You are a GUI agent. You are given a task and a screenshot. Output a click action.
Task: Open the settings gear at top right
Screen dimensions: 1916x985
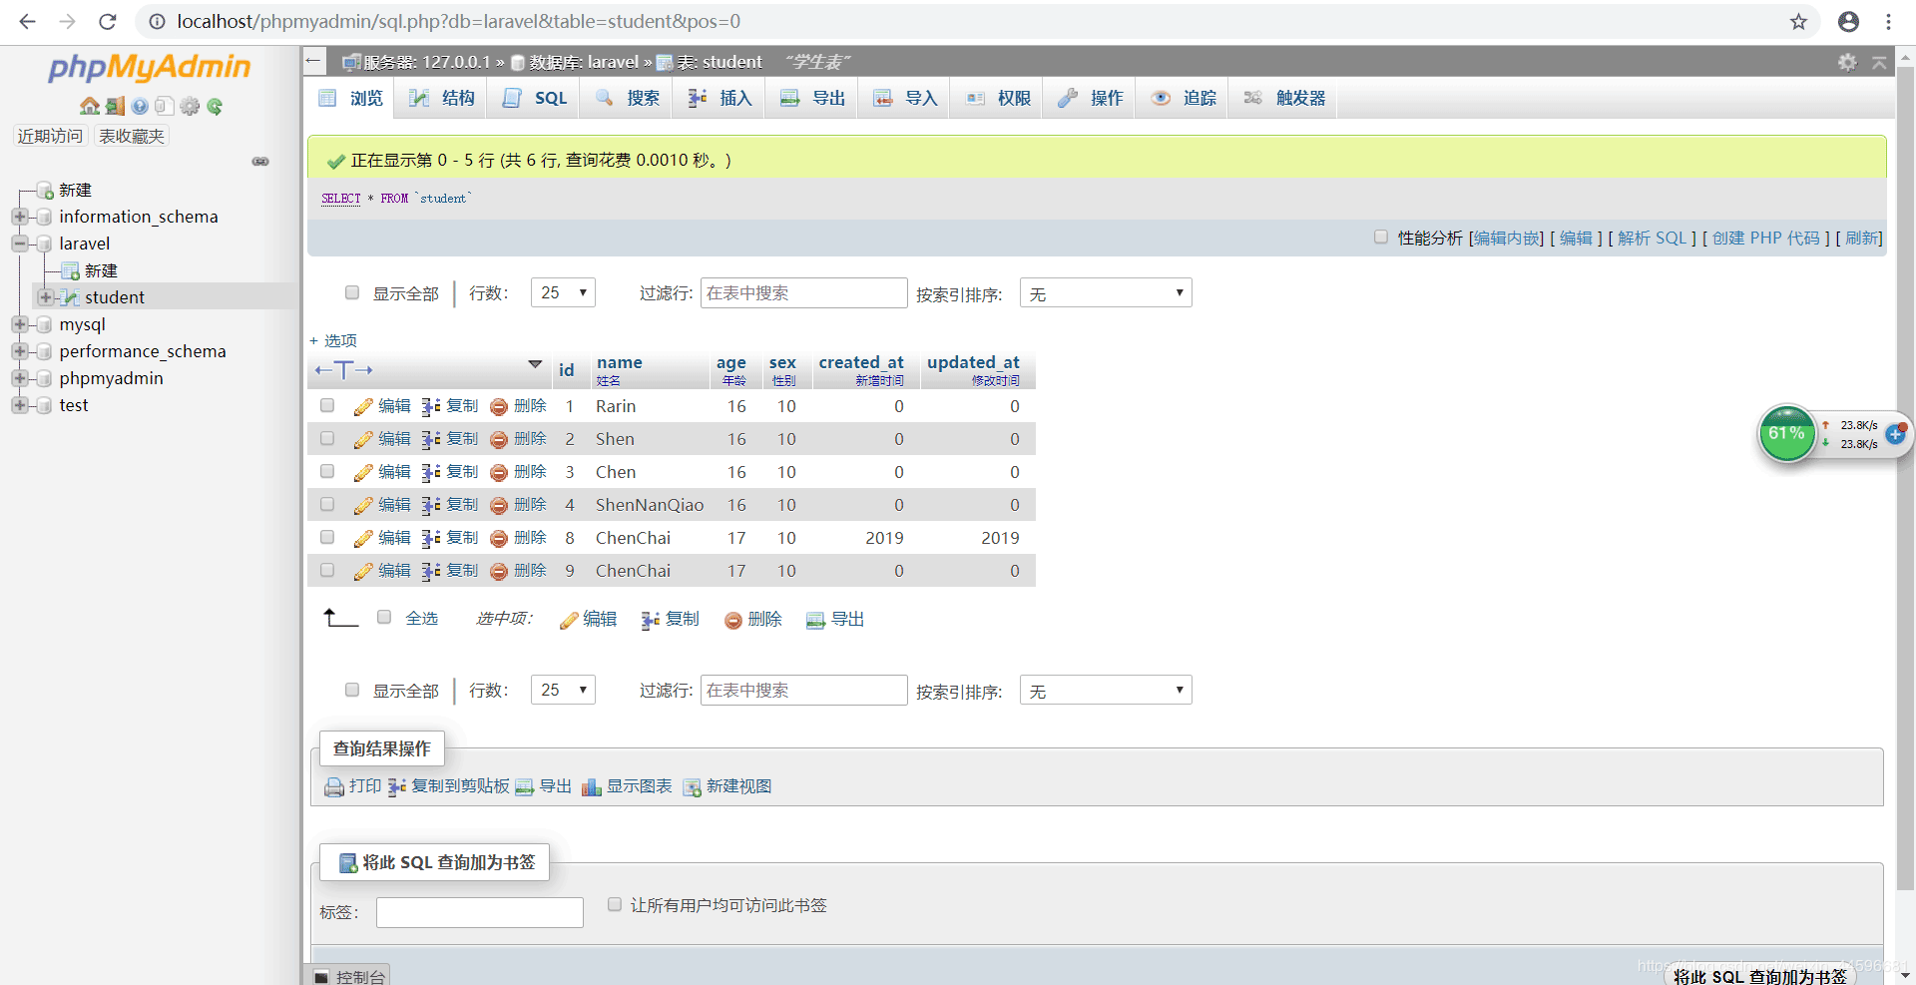click(1848, 62)
